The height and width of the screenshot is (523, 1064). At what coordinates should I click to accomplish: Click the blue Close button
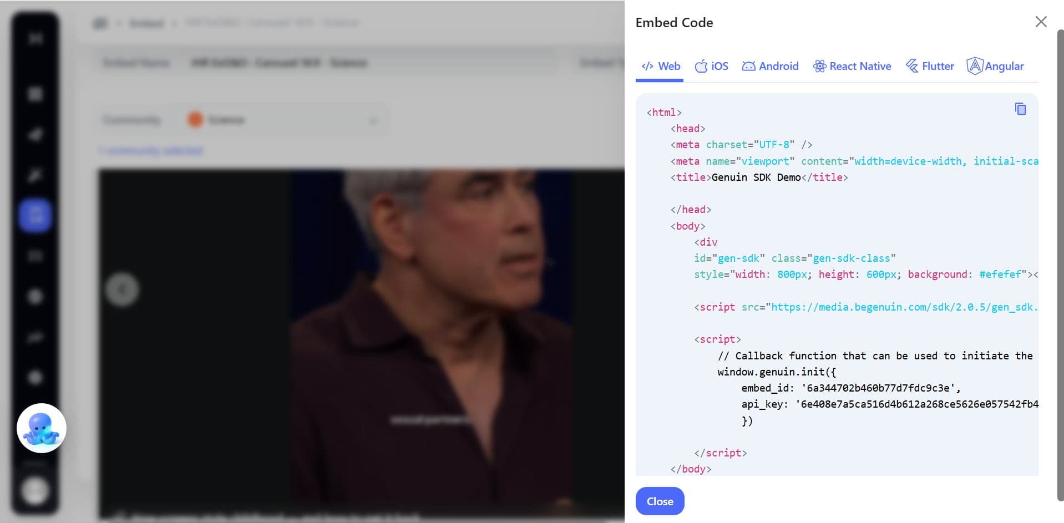[x=660, y=501]
